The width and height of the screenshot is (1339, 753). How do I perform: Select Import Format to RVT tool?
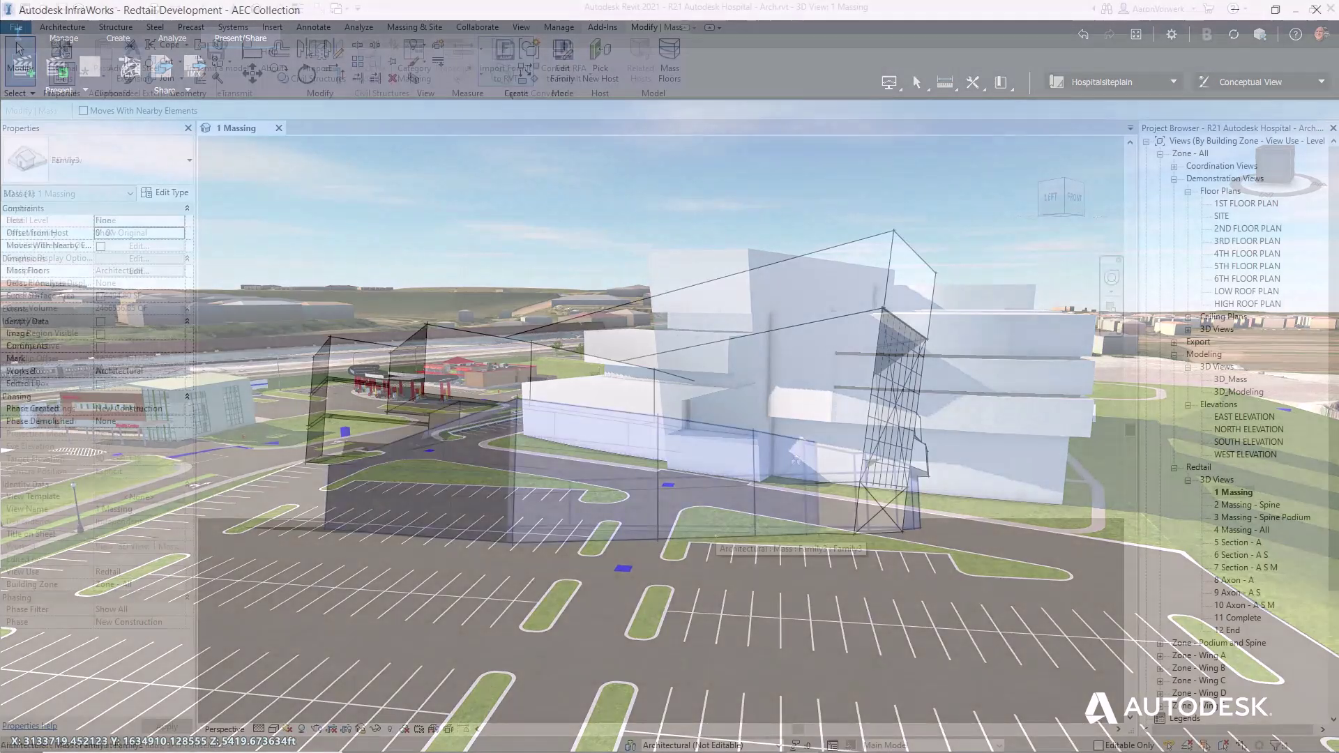pyautogui.click(x=504, y=61)
